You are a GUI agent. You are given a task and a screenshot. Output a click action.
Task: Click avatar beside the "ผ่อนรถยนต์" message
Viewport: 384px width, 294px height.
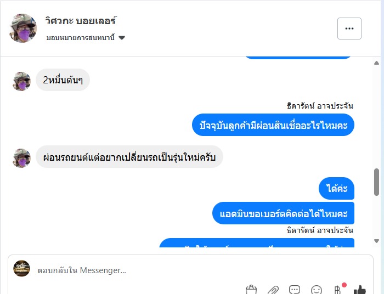pyautogui.click(x=21, y=158)
